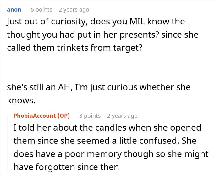Click the 5 points score
The image size is (220, 176).
point(41,10)
